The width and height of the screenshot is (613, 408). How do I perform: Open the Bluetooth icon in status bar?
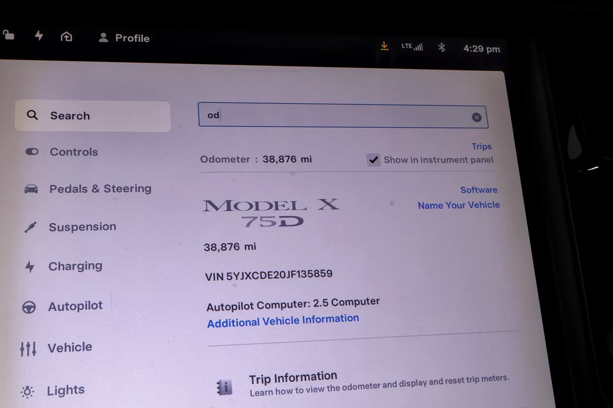(x=442, y=47)
